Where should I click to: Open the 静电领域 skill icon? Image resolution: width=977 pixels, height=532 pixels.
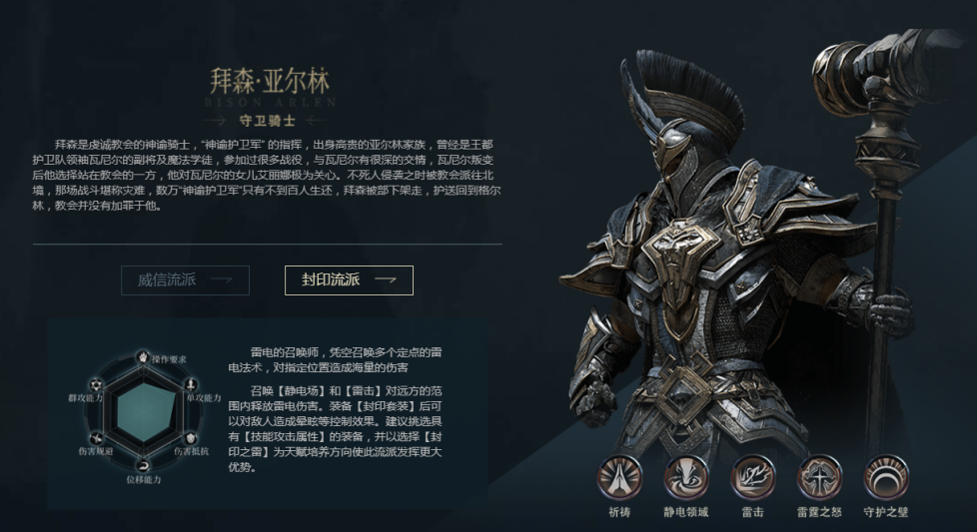pyautogui.click(x=686, y=477)
